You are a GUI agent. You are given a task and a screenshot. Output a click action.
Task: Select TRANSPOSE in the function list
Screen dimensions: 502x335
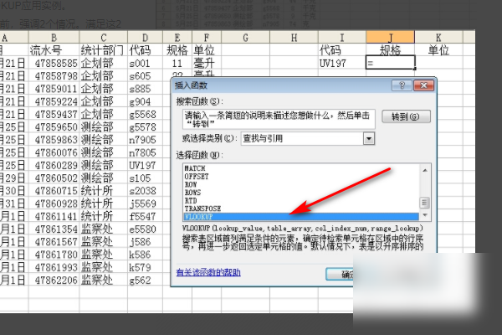coord(202,209)
